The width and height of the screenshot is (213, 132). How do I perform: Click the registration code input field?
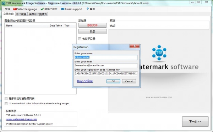pos(106,73)
